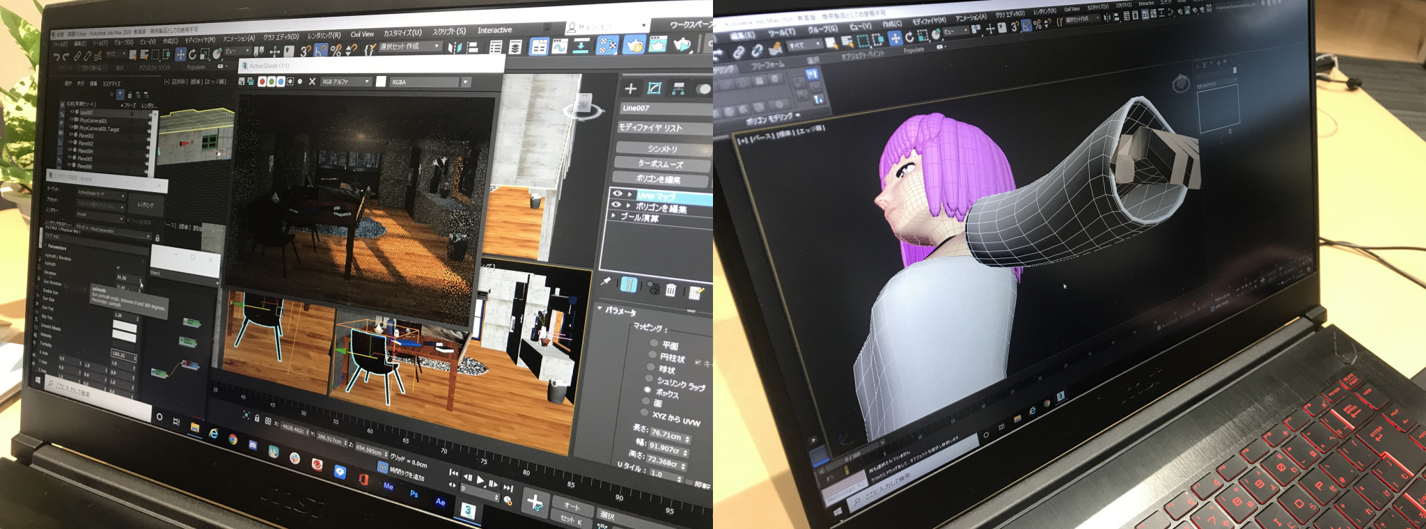Select Percent Snap toggle on left screen
The image size is (1426, 529).
pyautogui.click(x=336, y=50)
